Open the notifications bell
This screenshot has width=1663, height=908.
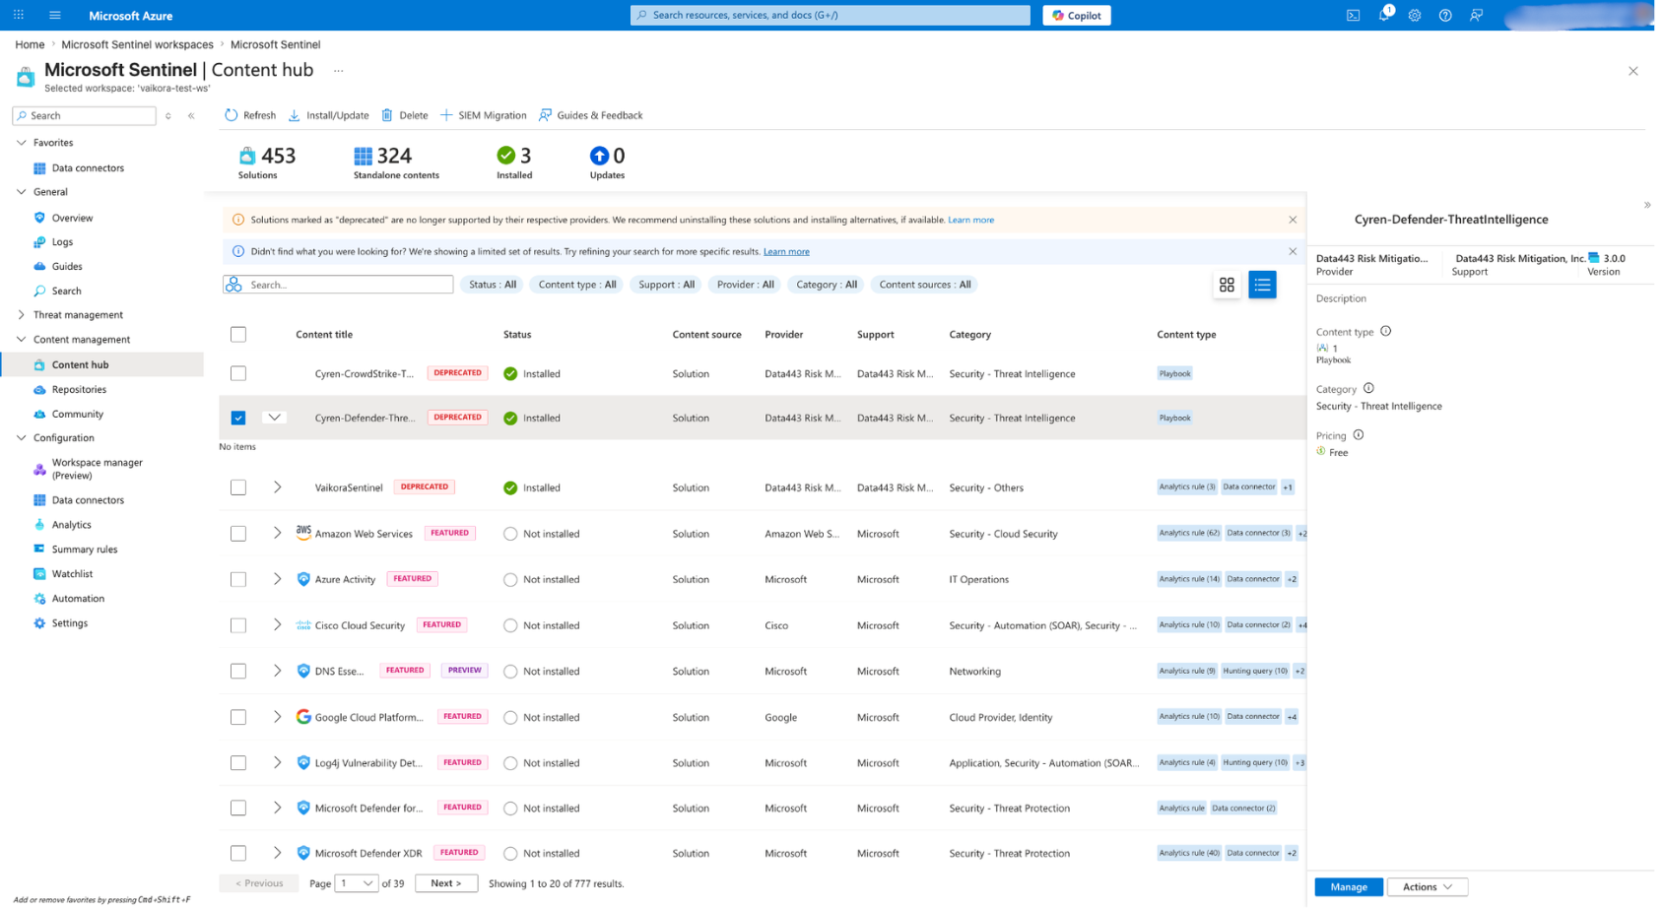click(x=1384, y=15)
